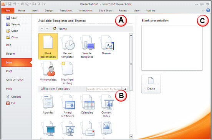Switch to the View ribbon tab
The image size is (212, 140).
pos(136,10)
